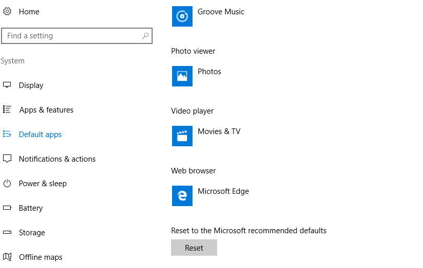The image size is (423, 268).
Task: Click the Photos app icon
Action: [x=182, y=76]
